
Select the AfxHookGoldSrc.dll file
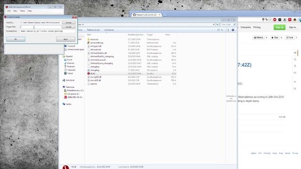(98, 53)
